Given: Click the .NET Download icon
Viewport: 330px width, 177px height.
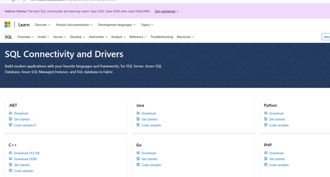Looking at the screenshot, I should [10, 113].
